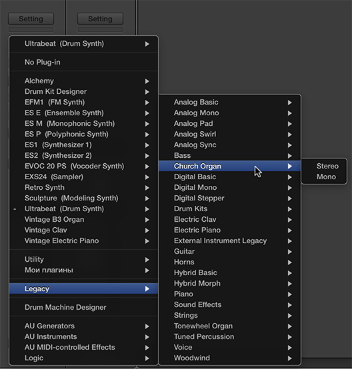This screenshot has height=369, width=352.
Task: Expand the Woodwind submenu arrow
Action: [x=290, y=358]
